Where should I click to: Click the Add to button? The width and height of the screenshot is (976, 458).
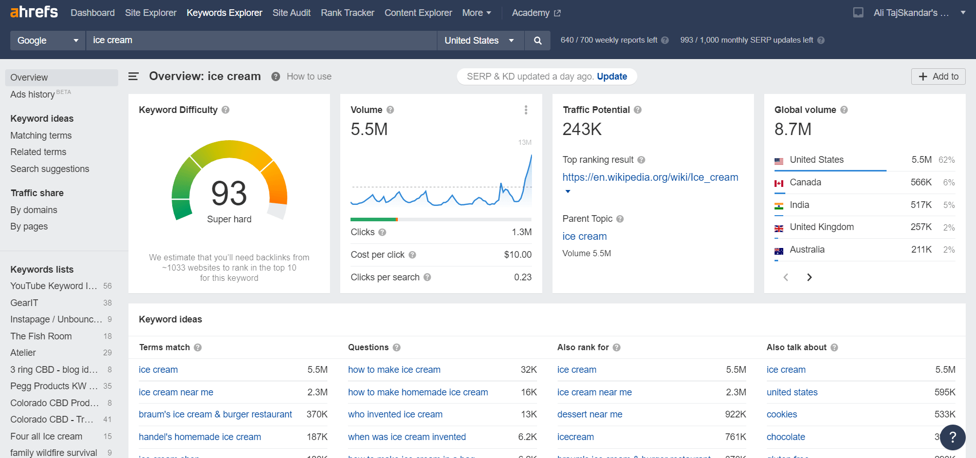point(938,77)
